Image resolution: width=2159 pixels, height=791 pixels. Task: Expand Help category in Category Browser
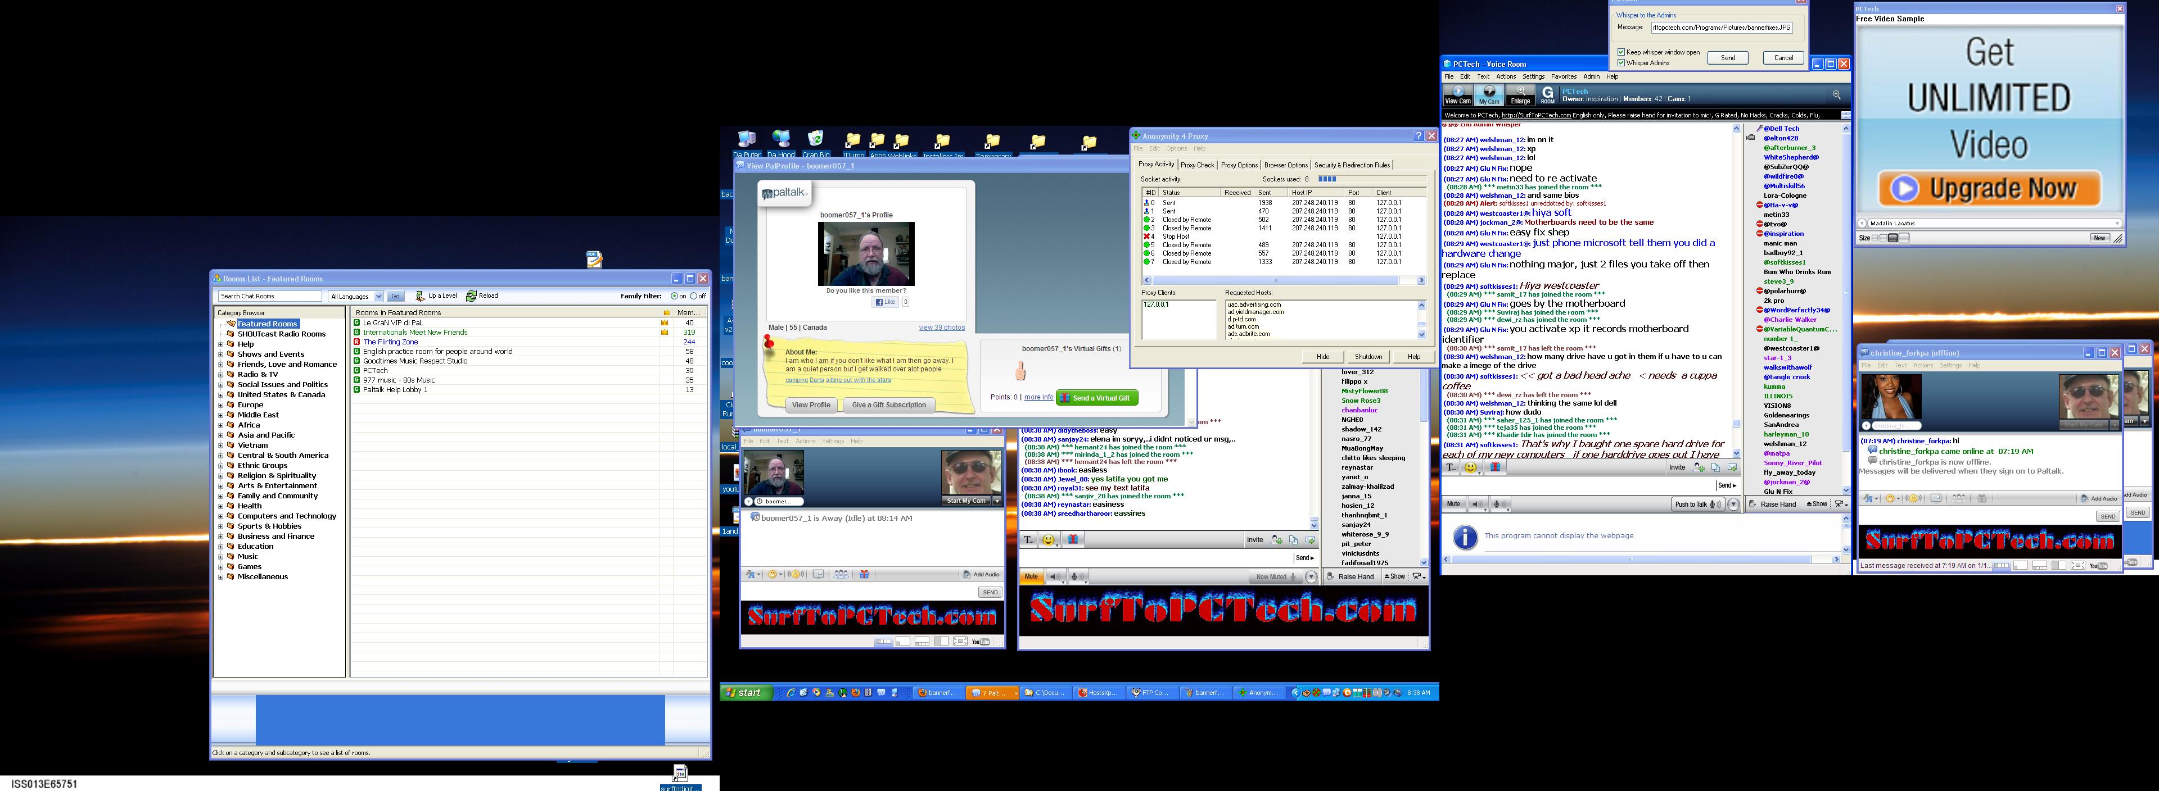(x=222, y=344)
